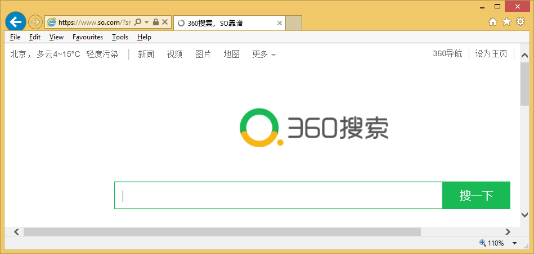
Task: Close the Internet Explorer window
Action: 518,6
